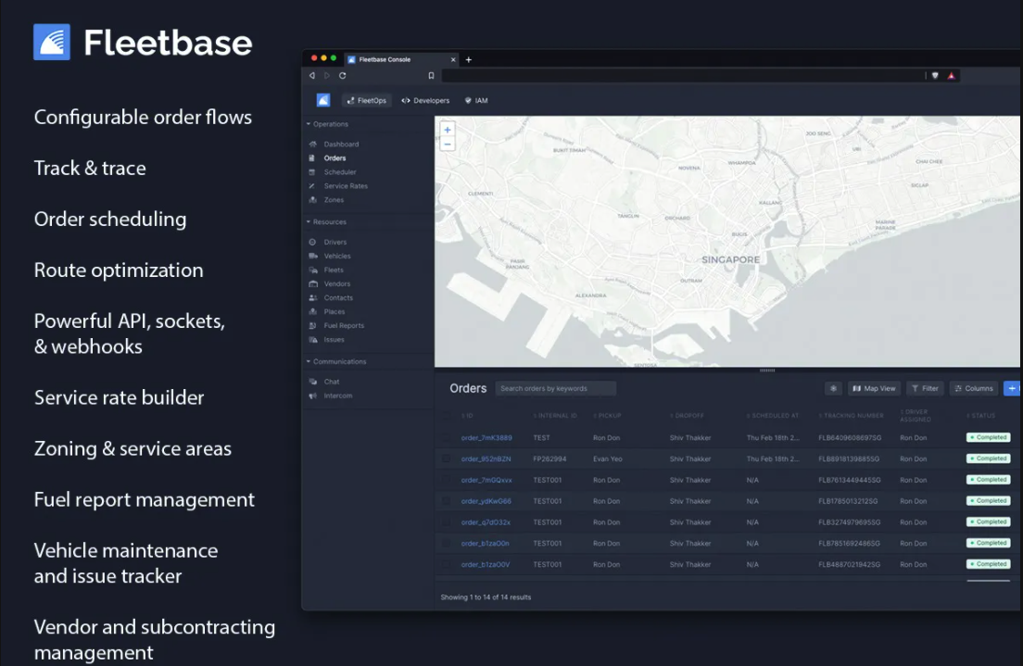Collapse the Operations section

pyautogui.click(x=307, y=123)
